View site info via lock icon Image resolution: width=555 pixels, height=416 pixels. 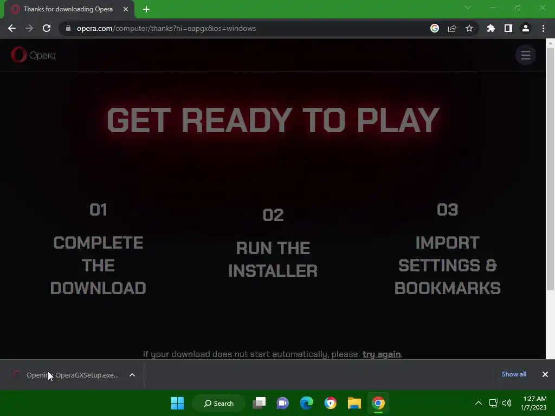[68, 28]
